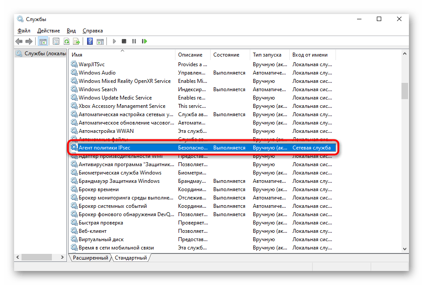Open the Справка menu
The image size is (423, 285).
point(92,31)
